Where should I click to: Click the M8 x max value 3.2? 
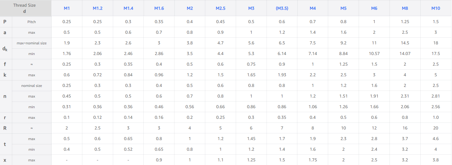tap(405, 160)
